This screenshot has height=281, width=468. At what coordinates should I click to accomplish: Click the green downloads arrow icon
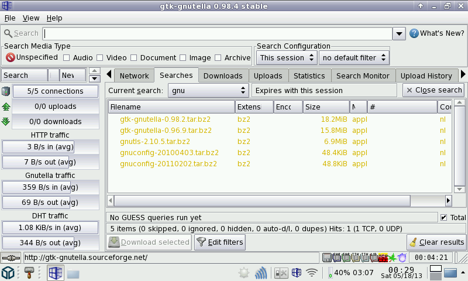6,122
